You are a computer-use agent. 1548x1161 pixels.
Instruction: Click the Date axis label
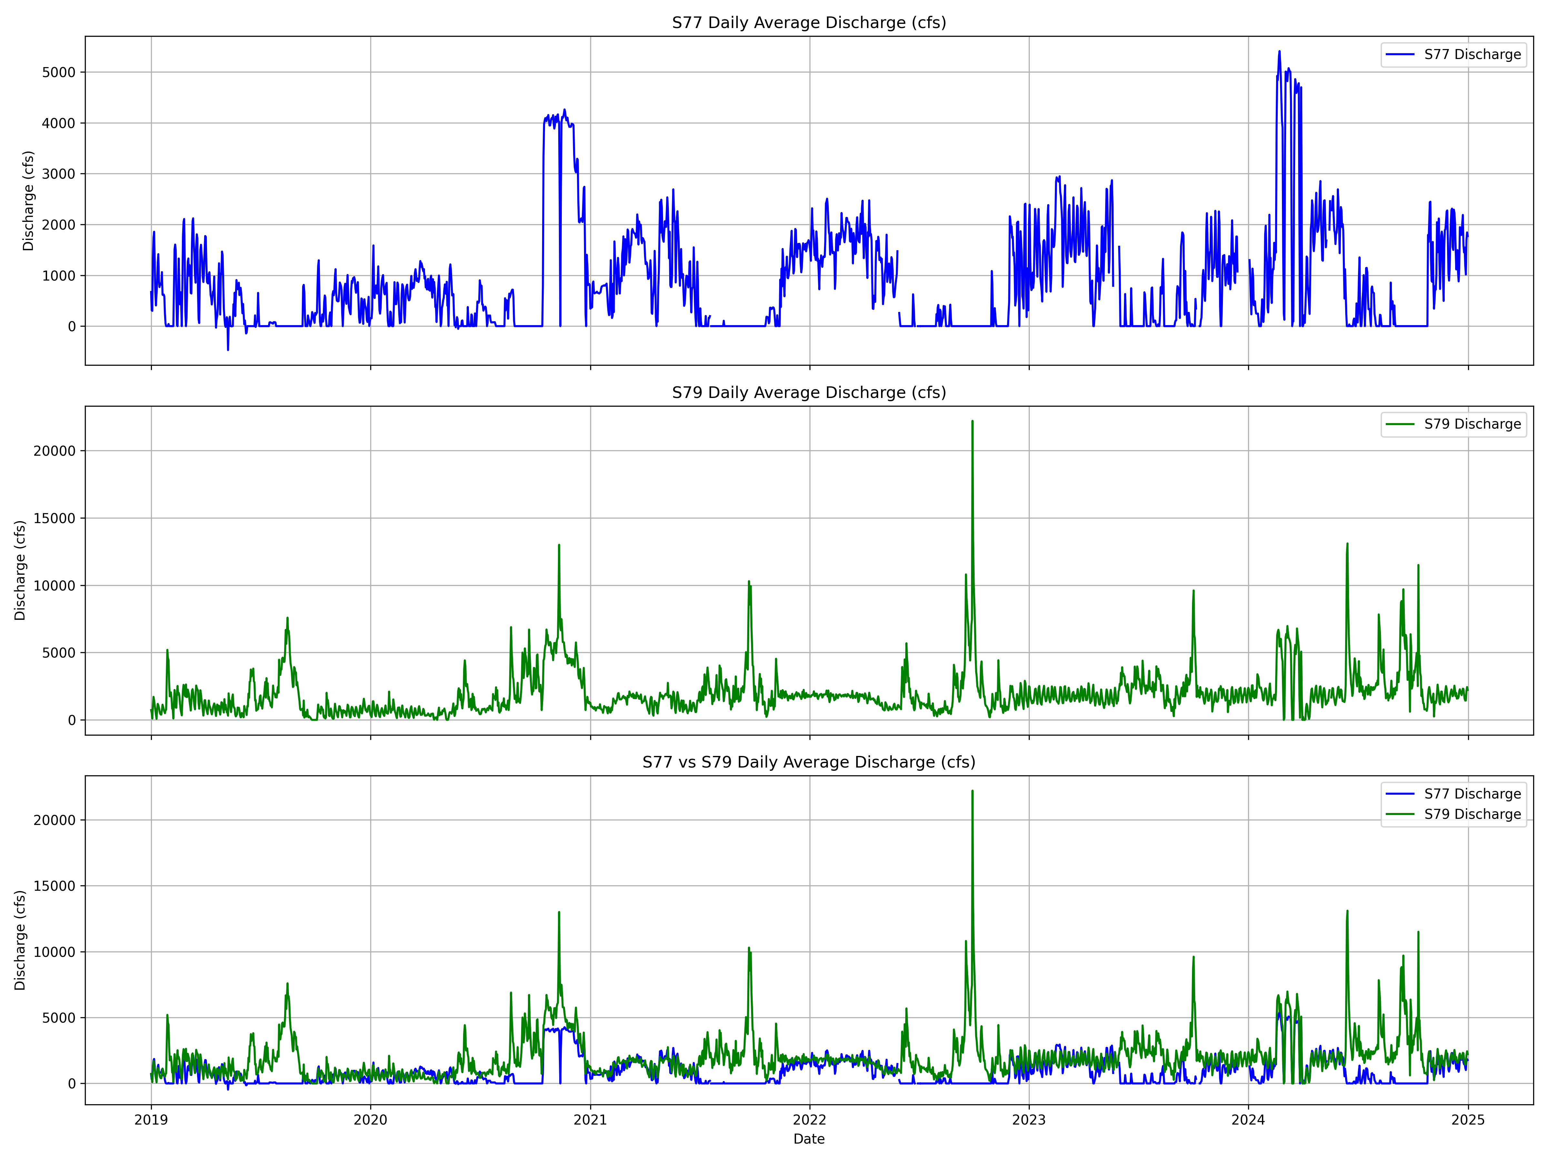tap(810, 1139)
